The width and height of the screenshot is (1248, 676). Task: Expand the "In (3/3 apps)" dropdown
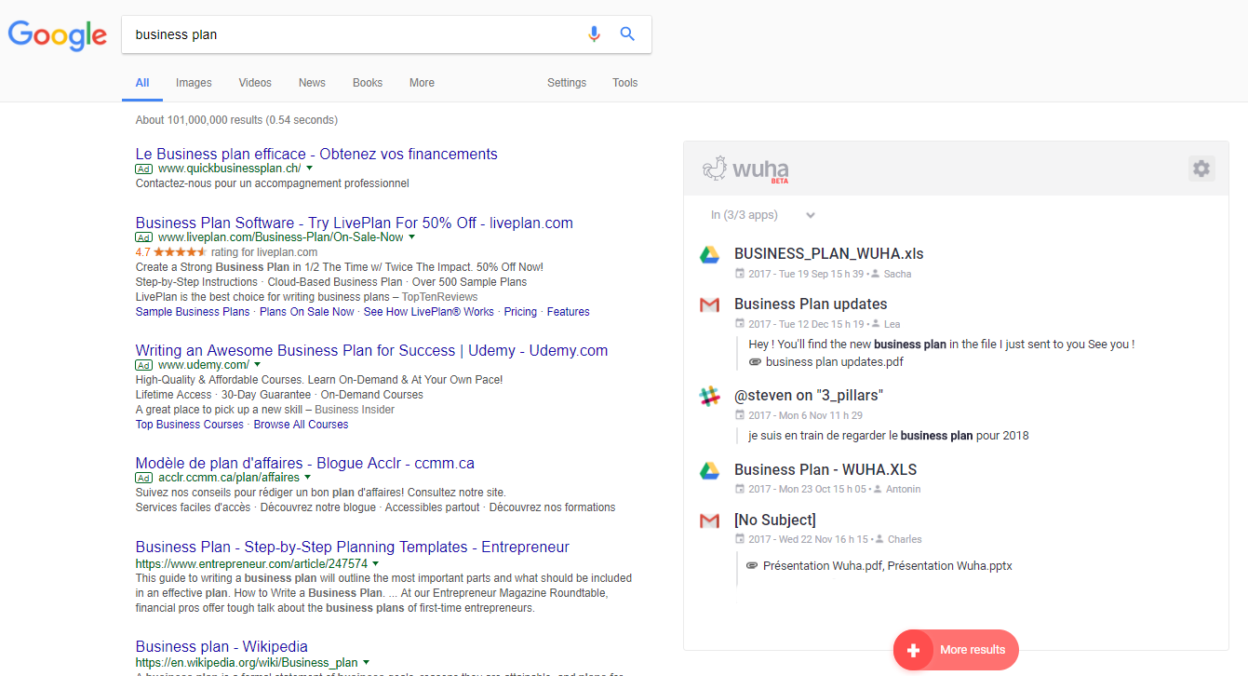(x=810, y=215)
